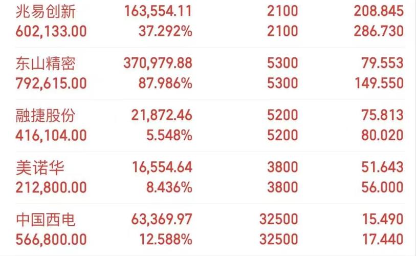Click the 37.292% gain percentage
Viewport: 416px width, 256px height.
165,31
